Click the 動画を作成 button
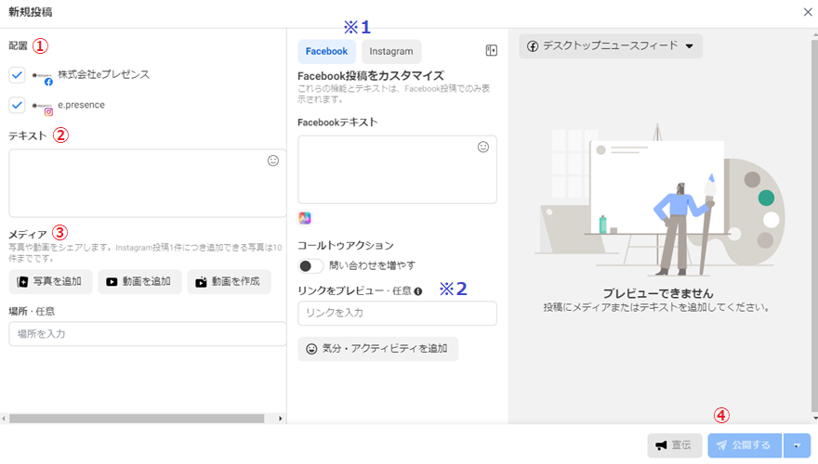Viewport: 818px width, 464px height. (229, 282)
